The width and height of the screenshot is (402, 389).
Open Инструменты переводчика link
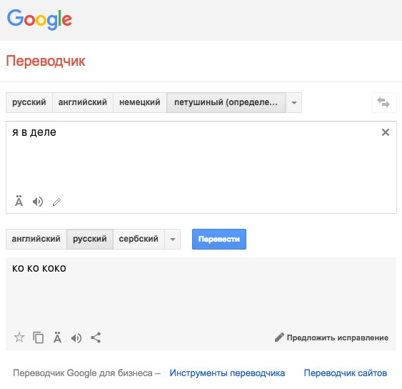point(227,373)
